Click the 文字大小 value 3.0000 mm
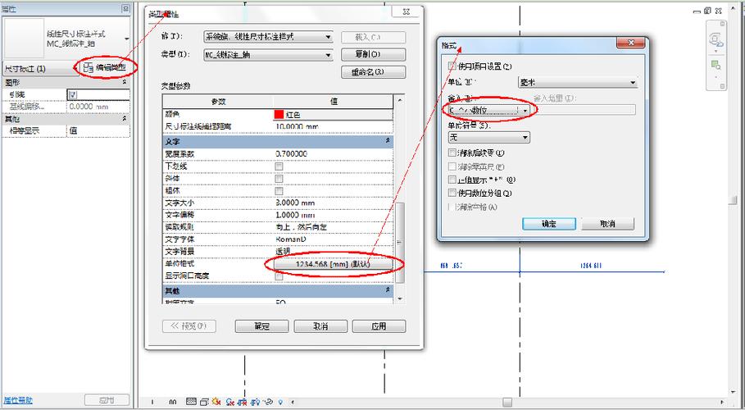 [x=333, y=203]
